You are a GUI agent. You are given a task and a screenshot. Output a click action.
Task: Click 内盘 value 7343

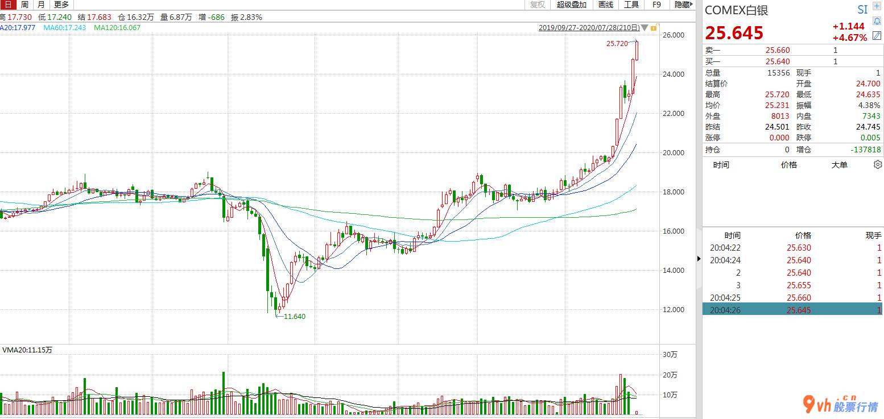coord(871,116)
